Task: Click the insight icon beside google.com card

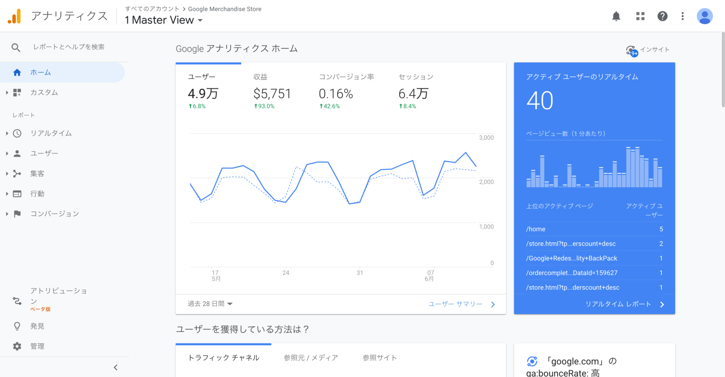Action: [x=532, y=362]
